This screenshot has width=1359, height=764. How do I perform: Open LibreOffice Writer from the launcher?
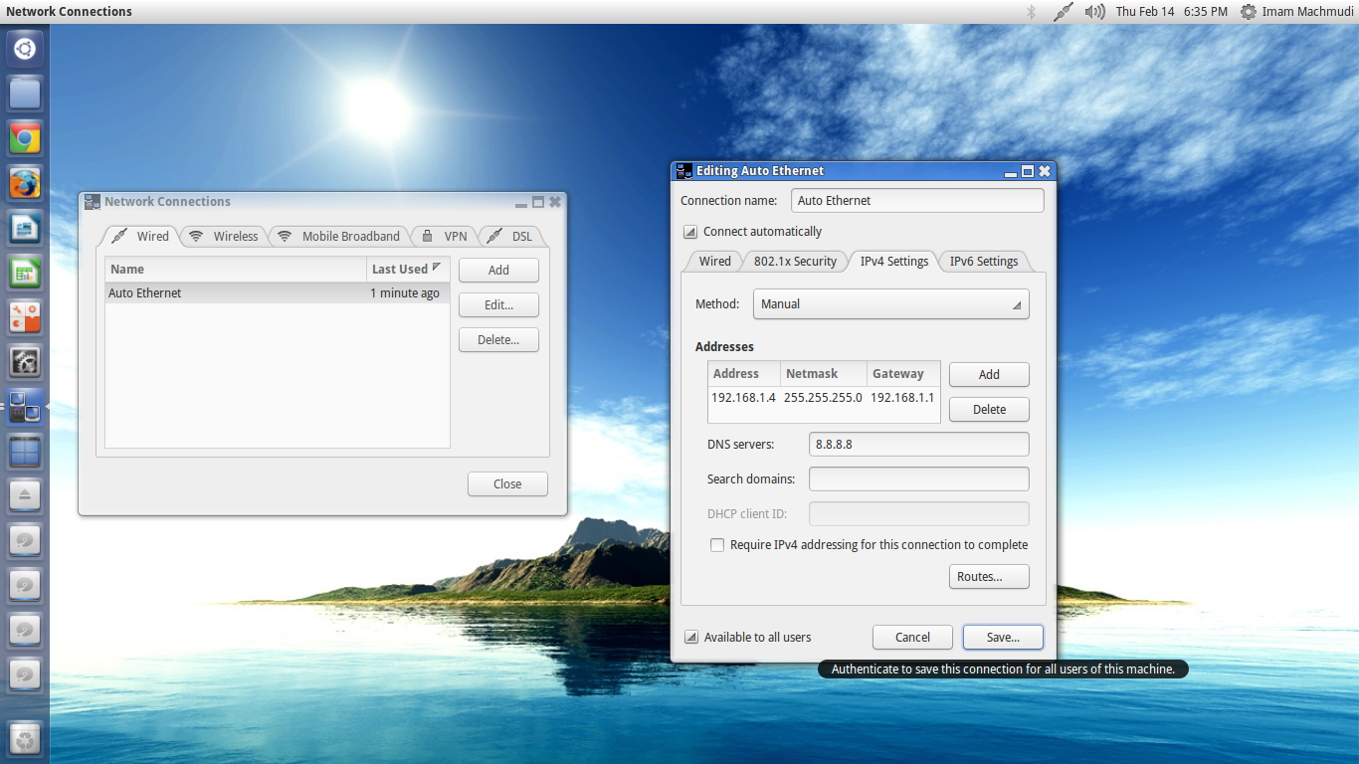(24, 228)
